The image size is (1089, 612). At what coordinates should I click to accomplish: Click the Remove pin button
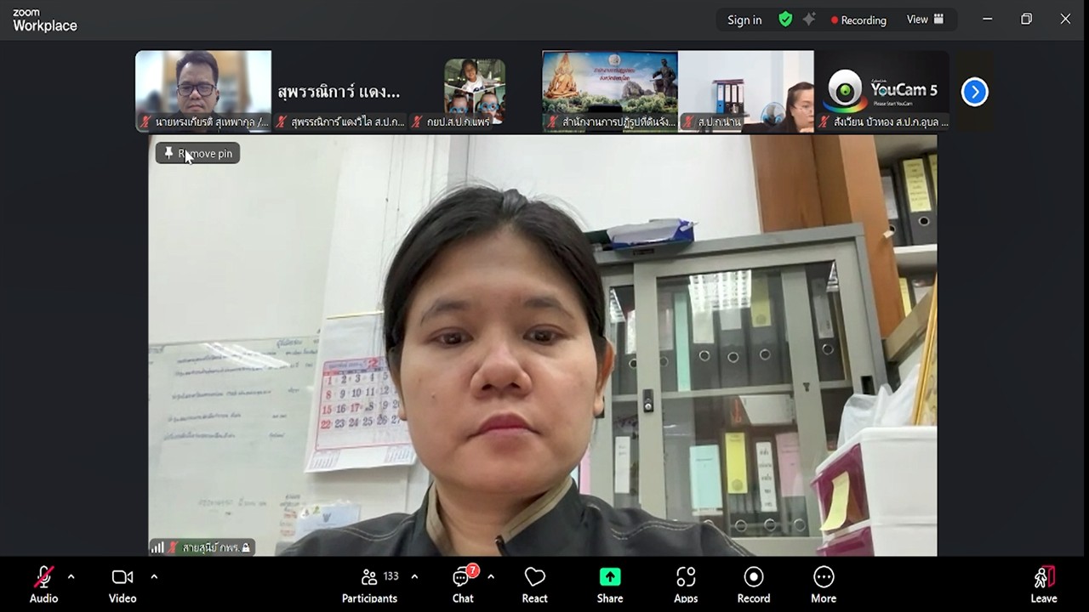197,153
